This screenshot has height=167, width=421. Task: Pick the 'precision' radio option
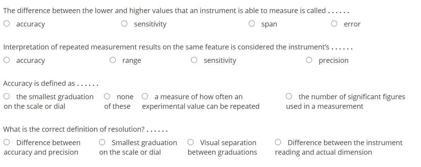[309, 60]
